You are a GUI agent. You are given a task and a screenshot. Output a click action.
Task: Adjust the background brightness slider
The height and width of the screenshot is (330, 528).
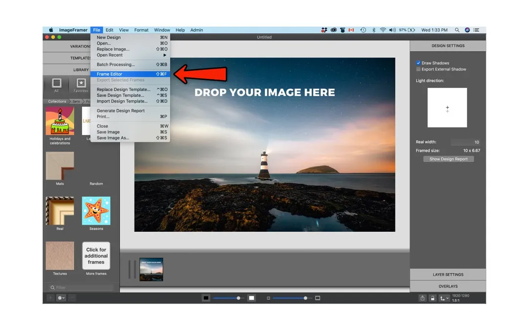click(x=229, y=298)
